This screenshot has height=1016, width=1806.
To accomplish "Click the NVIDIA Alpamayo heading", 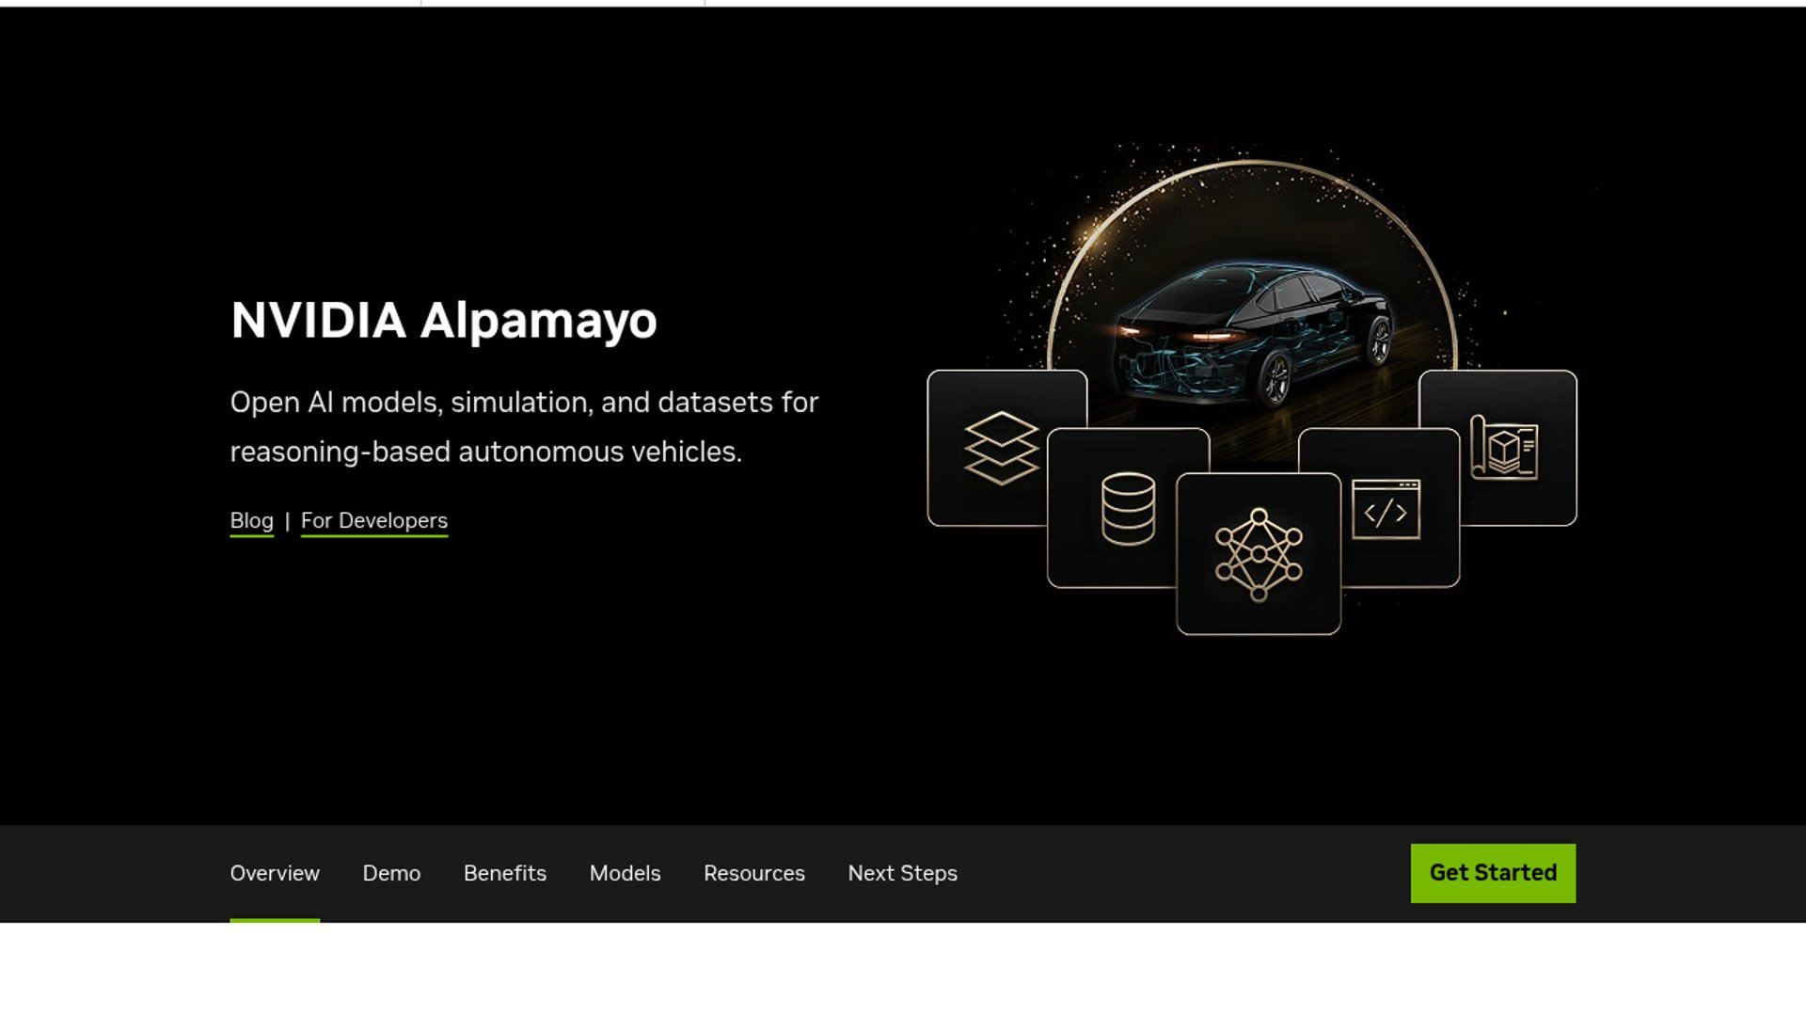I will (444, 320).
